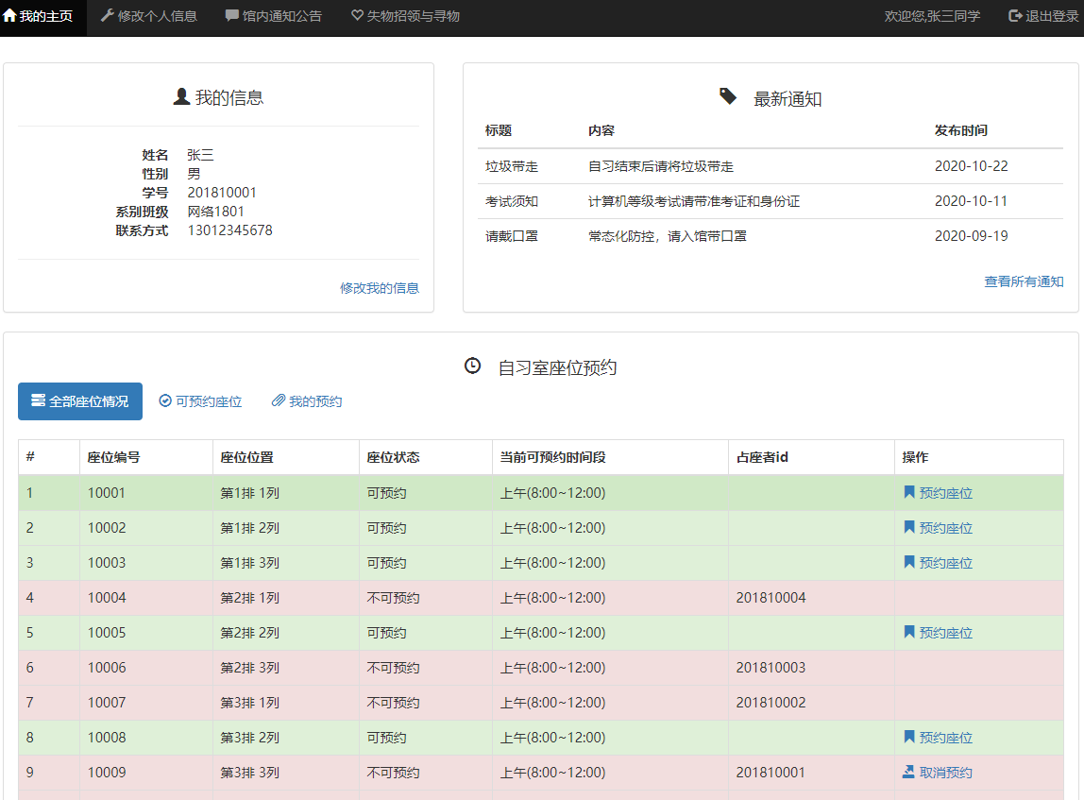Image resolution: width=1084 pixels, height=800 pixels.
Task: Click the bookmark icon for seat 10002
Action: (909, 527)
